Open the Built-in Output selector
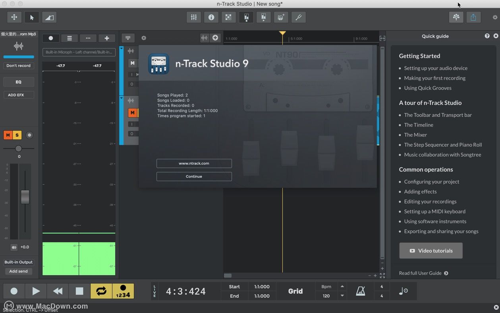 click(19, 262)
